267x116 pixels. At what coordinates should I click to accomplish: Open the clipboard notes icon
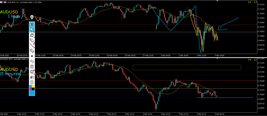coord(32,82)
